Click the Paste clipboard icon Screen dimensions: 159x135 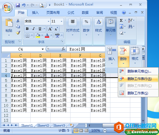click(x=9, y=22)
